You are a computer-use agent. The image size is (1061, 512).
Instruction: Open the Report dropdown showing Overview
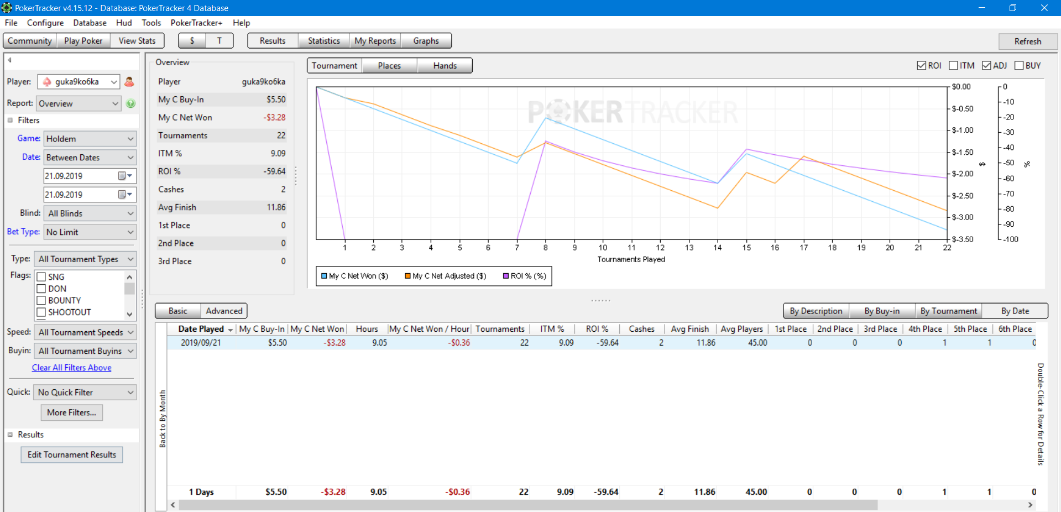click(x=79, y=103)
